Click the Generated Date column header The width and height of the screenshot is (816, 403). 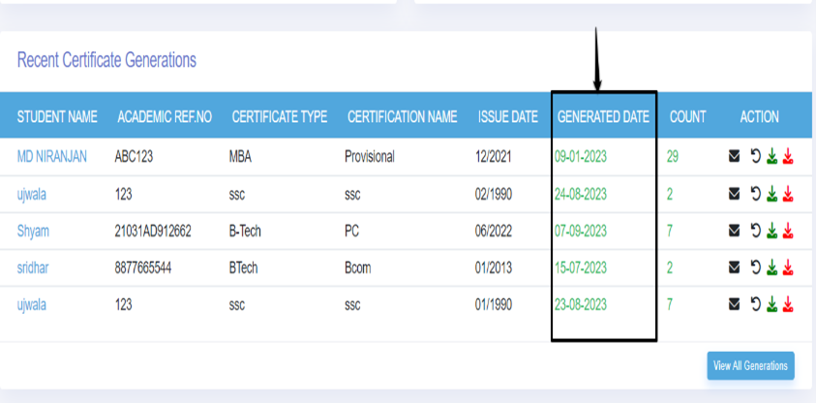coord(603,117)
